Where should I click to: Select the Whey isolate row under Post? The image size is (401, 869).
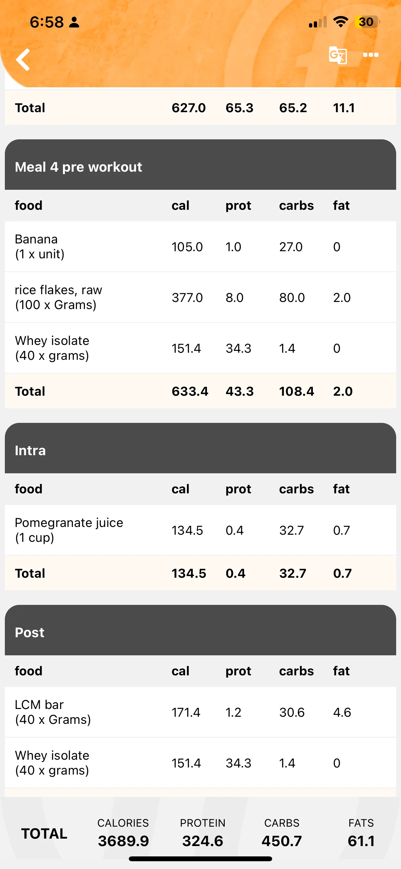(200, 763)
